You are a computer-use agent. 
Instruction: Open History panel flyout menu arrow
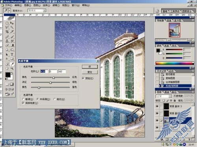(x=193, y=71)
